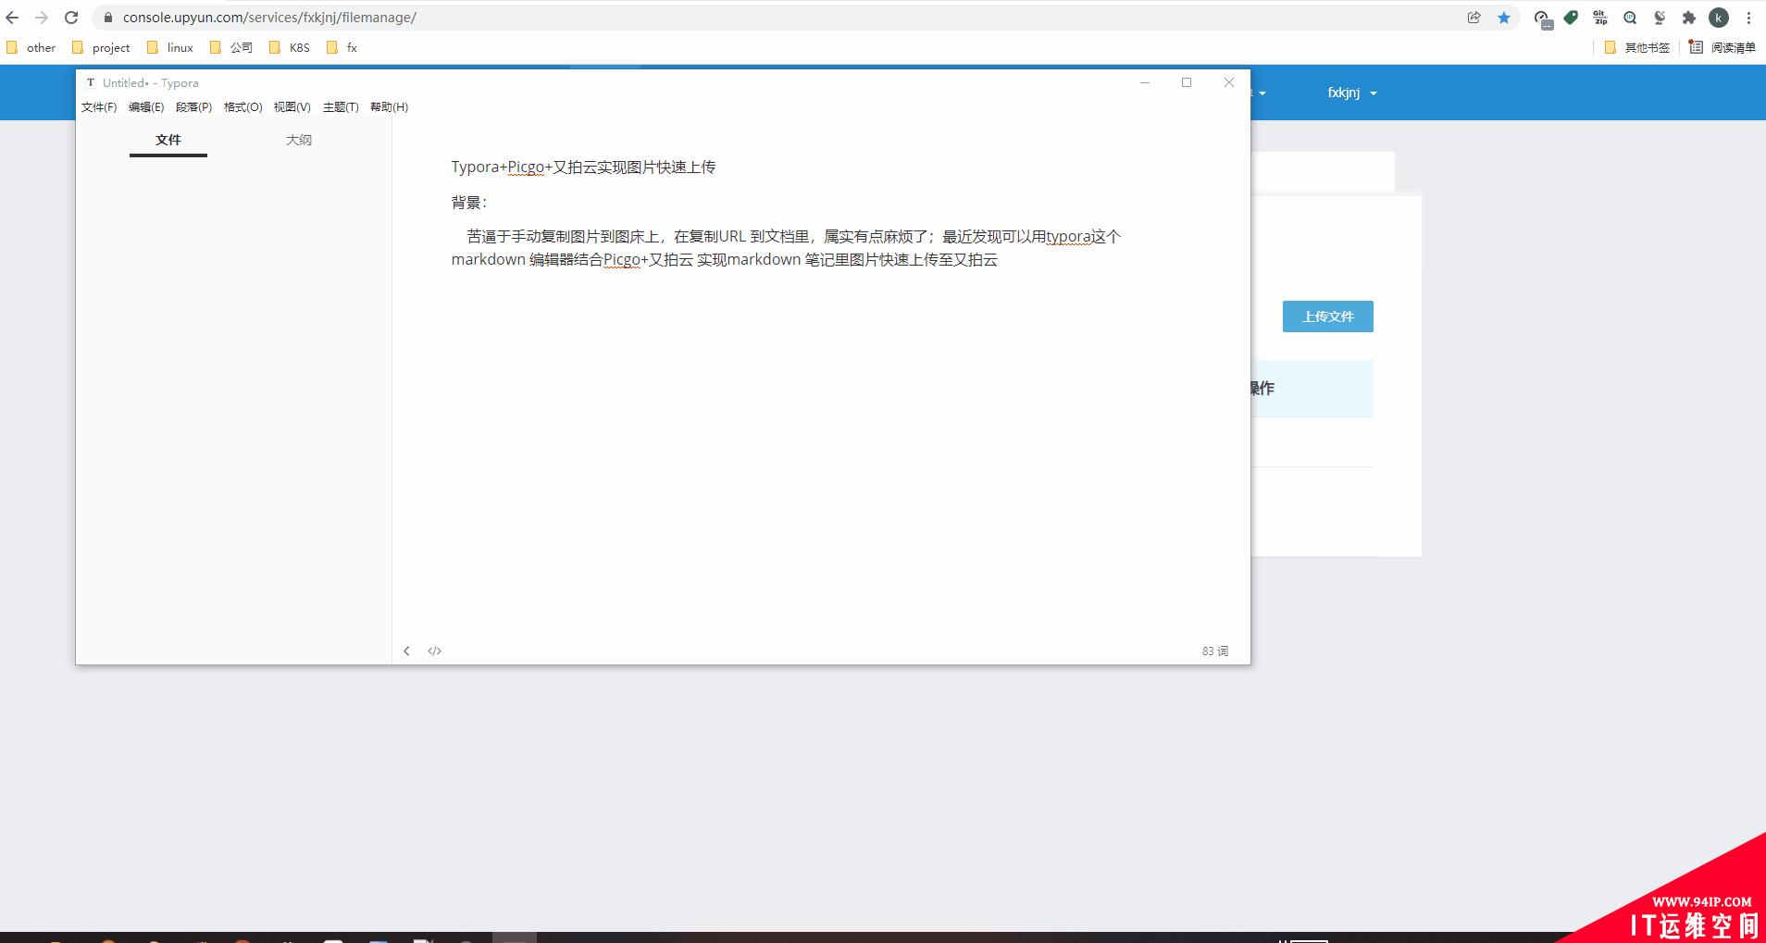1766x943 pixels.
Task: Reload the Upyun console page
Action: click(71, 18)
